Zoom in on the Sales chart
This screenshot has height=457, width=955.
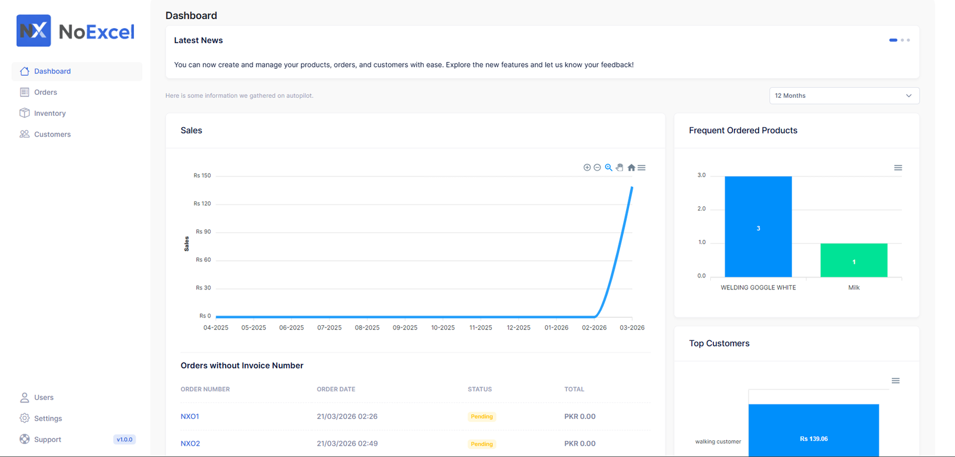[587, 168]
